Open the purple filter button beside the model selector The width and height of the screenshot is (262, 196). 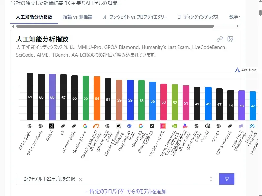[x=227, y=179]
